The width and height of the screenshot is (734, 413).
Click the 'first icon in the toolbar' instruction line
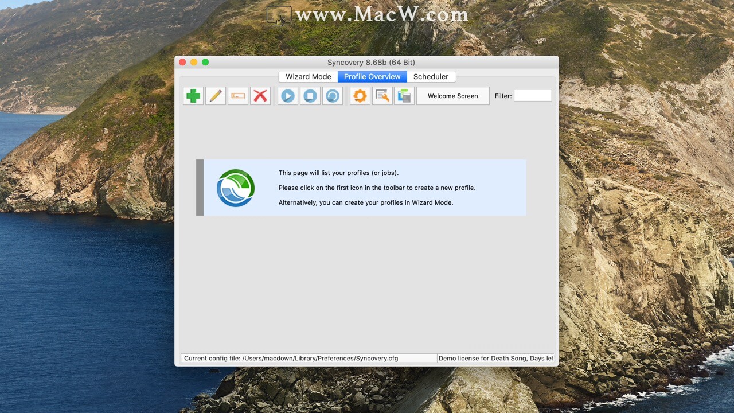click(377, 188)
